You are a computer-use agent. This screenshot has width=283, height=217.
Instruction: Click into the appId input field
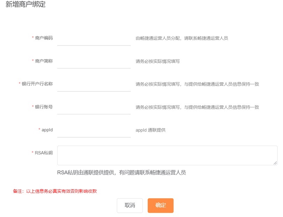(94, 131)
